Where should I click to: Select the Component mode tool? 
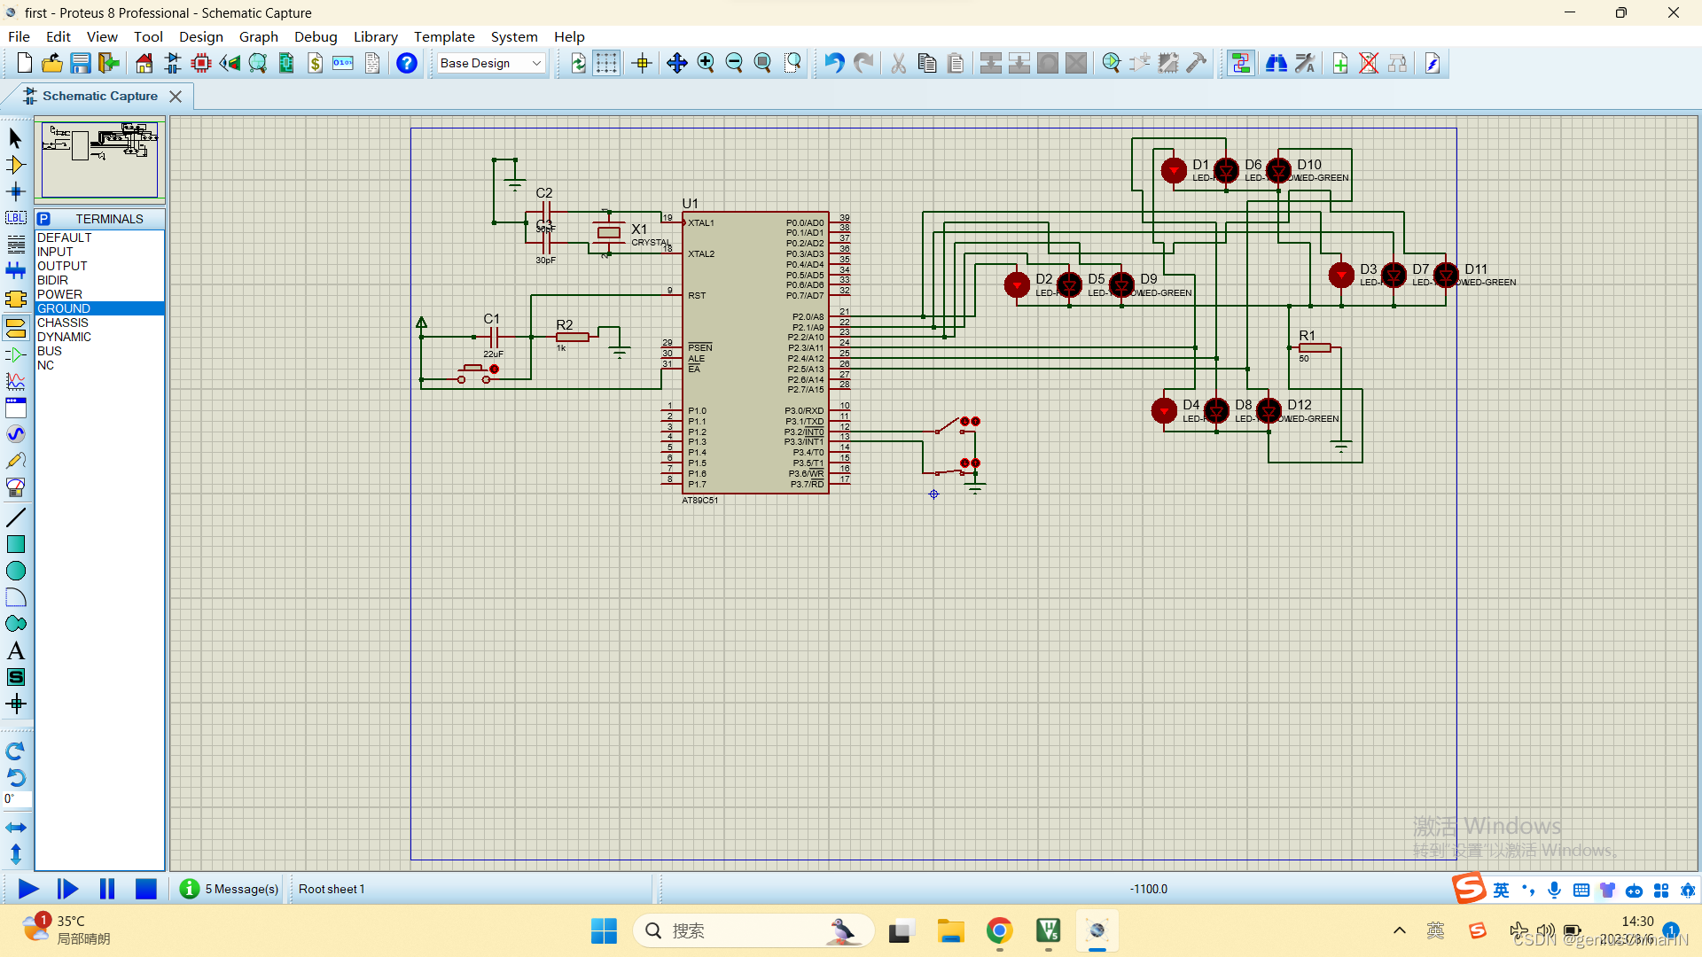[15, 165]
